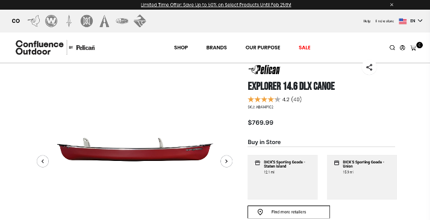The height and width of the screenshot is (220, 430).
Task: Dismiss the promotional banner
Action: pos(391,5)
